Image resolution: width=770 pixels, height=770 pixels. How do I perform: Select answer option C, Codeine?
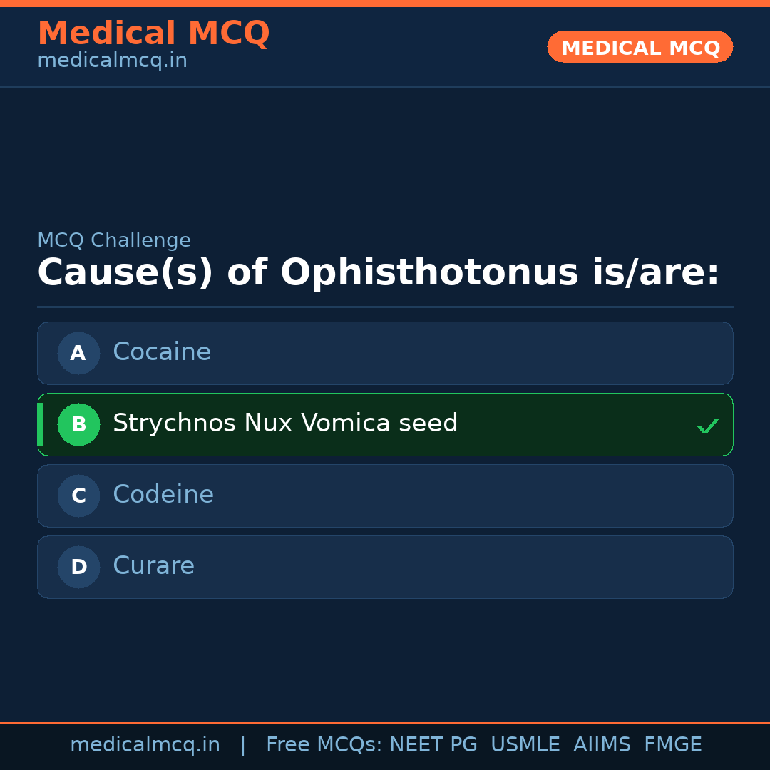[385, 496]
